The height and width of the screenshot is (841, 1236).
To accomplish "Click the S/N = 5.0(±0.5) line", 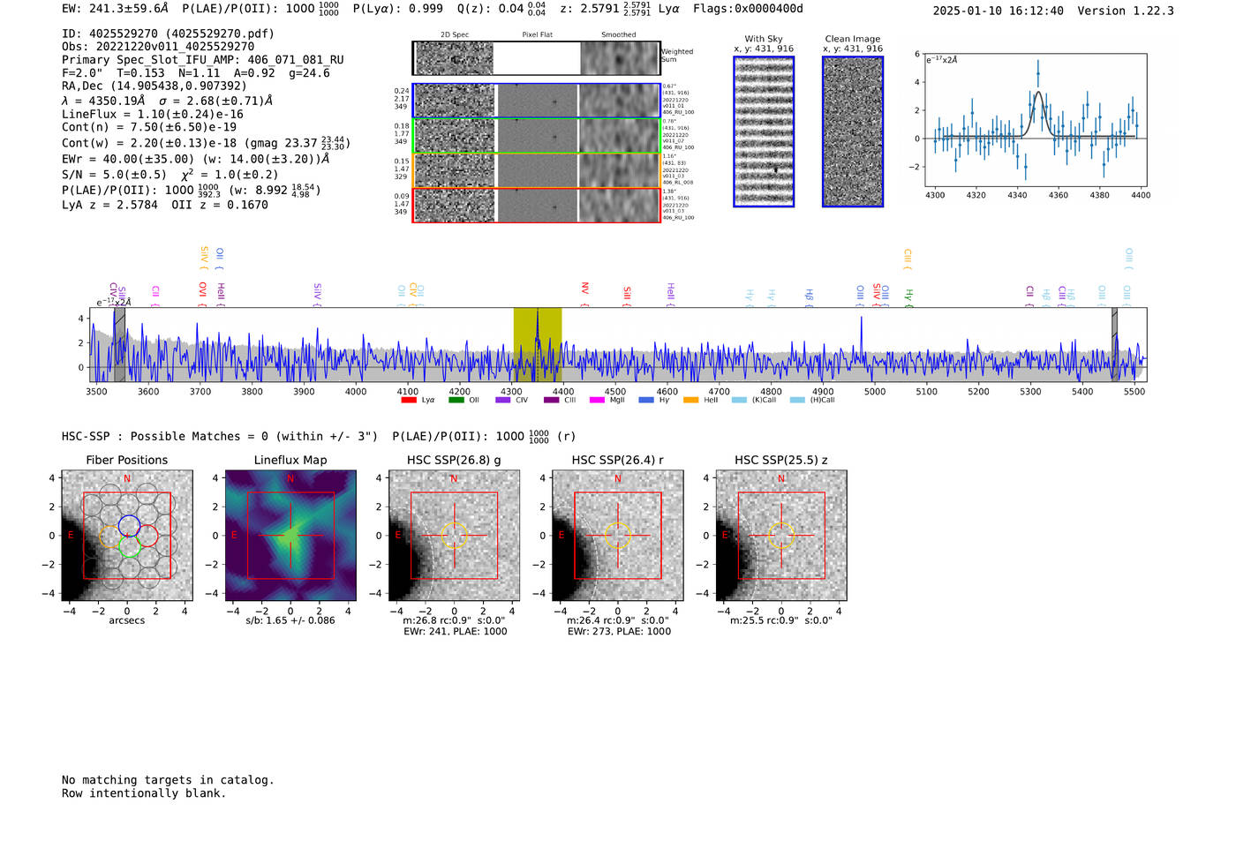I will coord(114,175).
